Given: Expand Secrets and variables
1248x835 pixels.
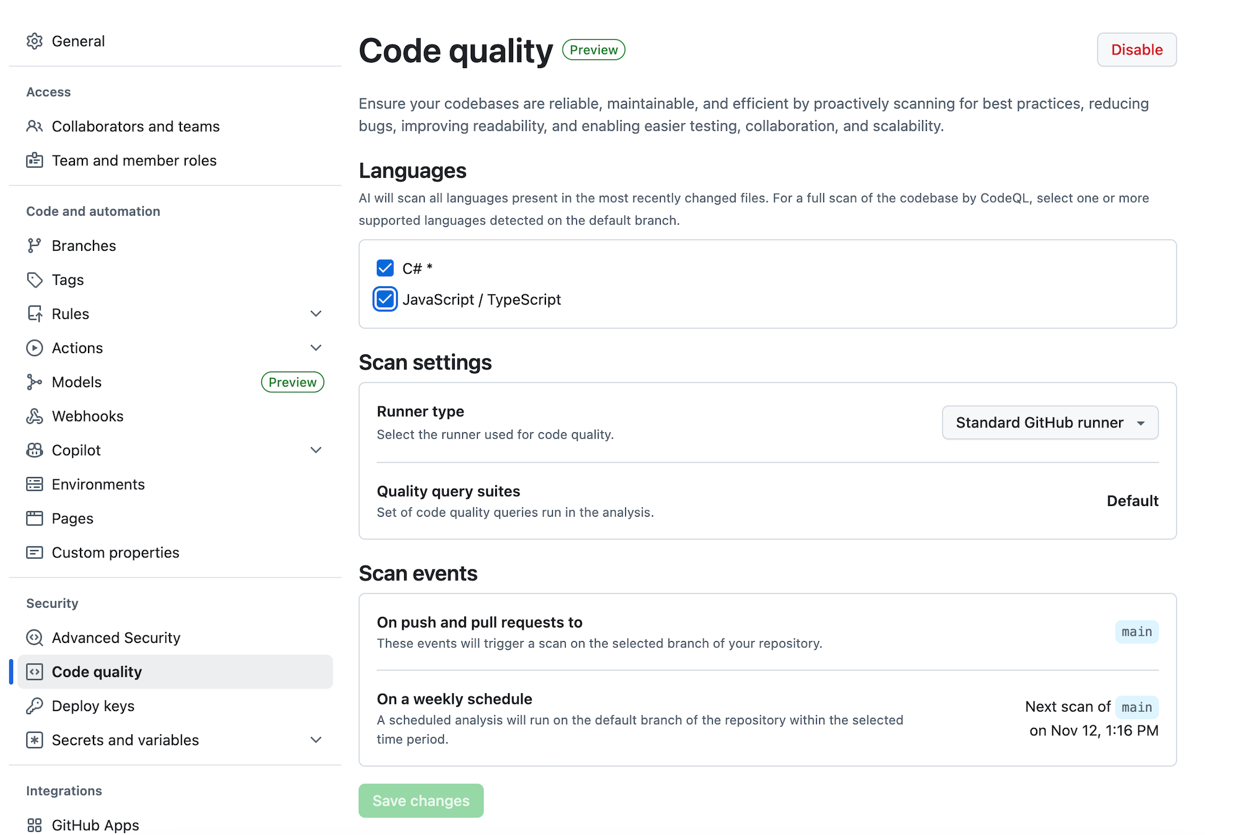Looking at the screenshot, I should [316, 740].
